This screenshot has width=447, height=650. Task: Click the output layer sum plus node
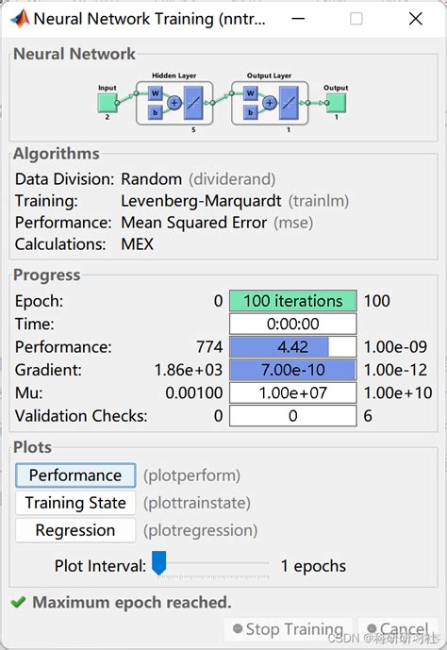(270, 103)
